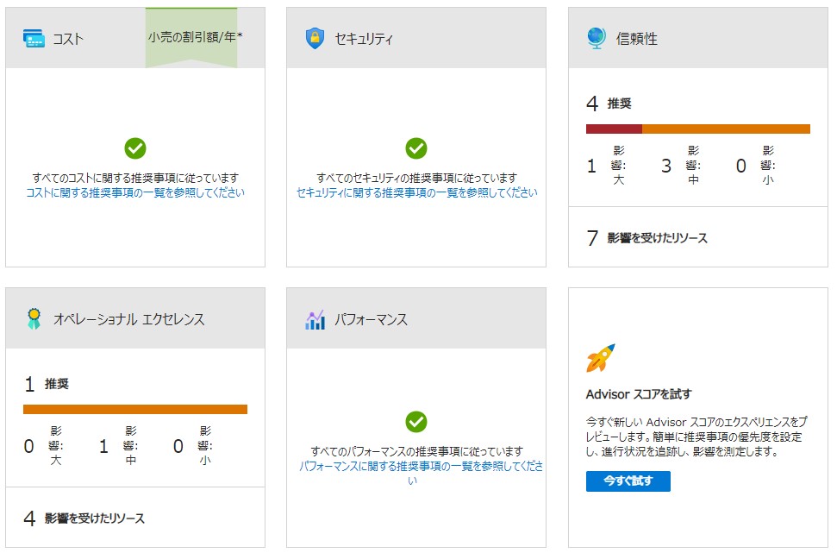Click the コスト credit card icon

34,37
